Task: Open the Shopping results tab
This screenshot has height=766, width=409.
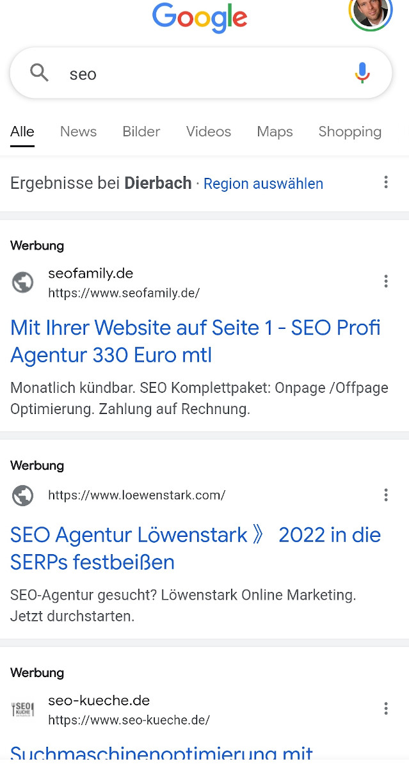Action: click(349, 132)
